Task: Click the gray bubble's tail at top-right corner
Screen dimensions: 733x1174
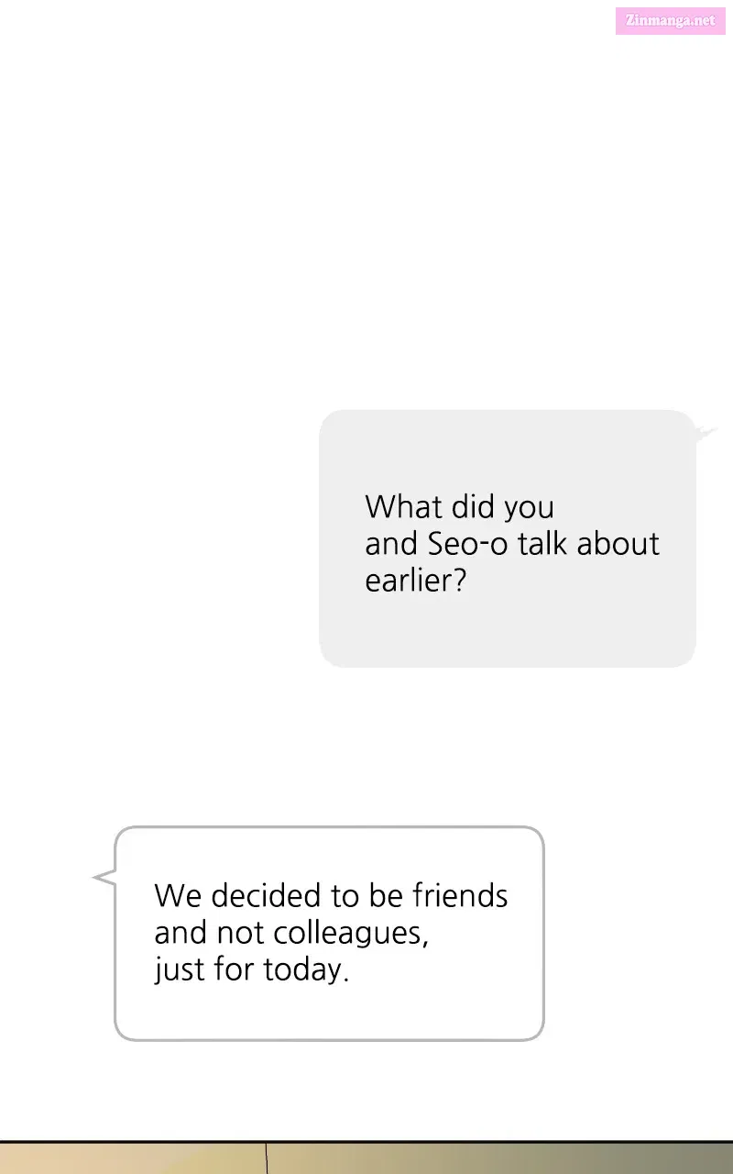Action: click(706, 433)
